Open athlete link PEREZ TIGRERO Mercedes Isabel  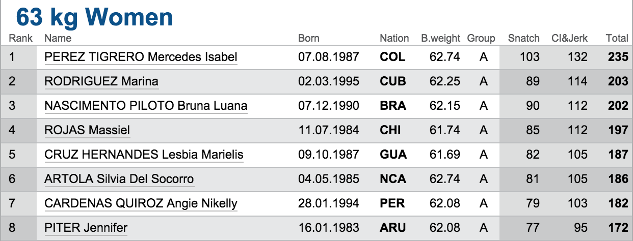pos(141,57)
